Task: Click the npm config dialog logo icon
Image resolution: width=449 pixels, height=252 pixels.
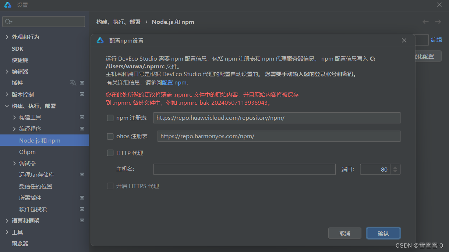Action: pos(100,40)
